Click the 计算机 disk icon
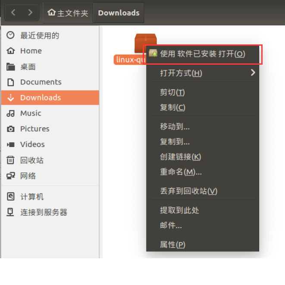 tap(10, 197)
